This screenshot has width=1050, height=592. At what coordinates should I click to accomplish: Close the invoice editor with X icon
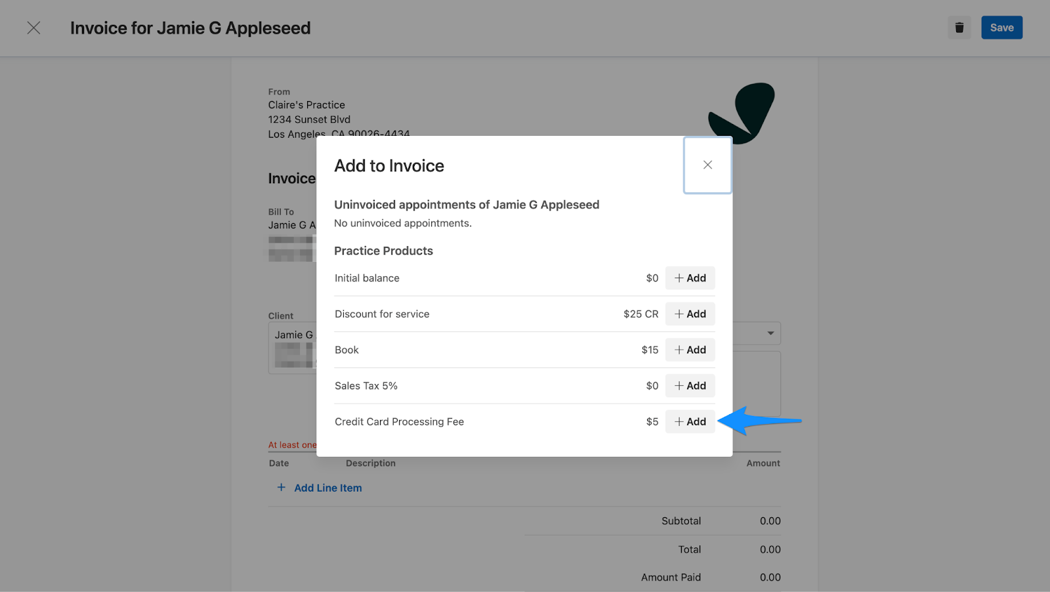point(33,28)
